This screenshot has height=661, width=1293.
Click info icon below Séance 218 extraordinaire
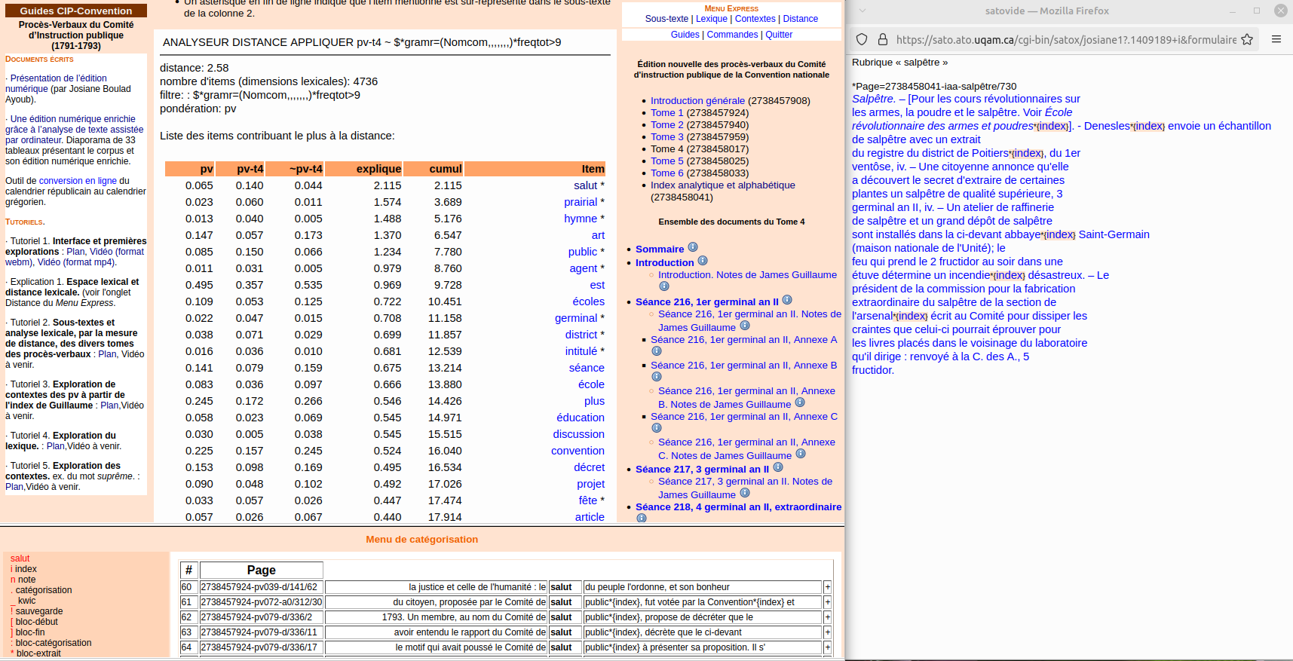(x=642, y=518)
